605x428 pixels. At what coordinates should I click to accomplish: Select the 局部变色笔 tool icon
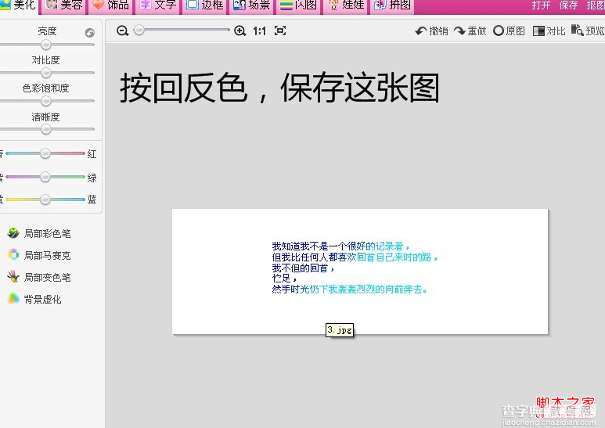[x=13, y=276]
